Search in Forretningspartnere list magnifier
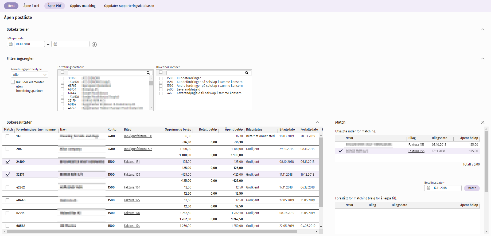 (148, 73)
